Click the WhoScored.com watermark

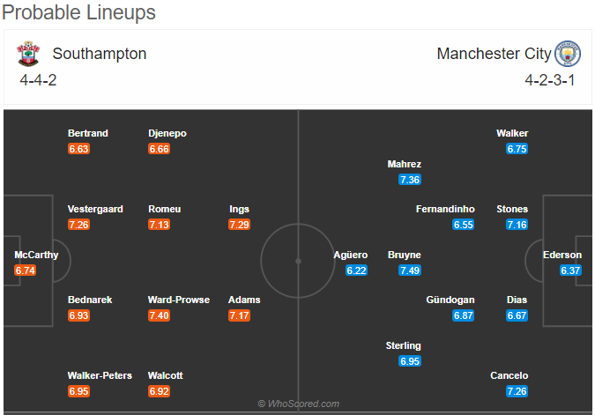299,404
